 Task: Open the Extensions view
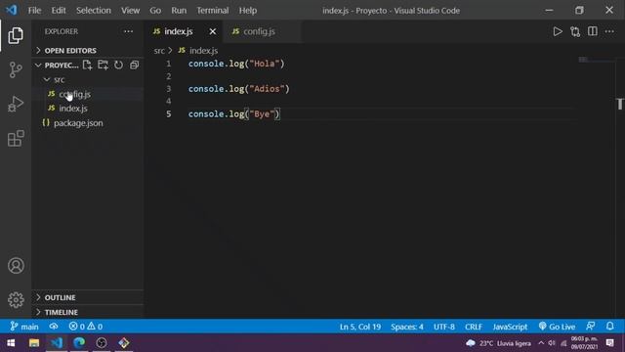(16, 139)
